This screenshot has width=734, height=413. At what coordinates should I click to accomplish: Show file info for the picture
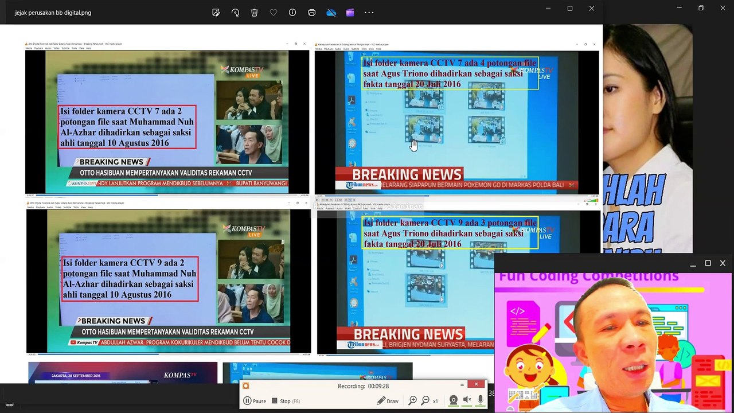[x=292, y=13]
